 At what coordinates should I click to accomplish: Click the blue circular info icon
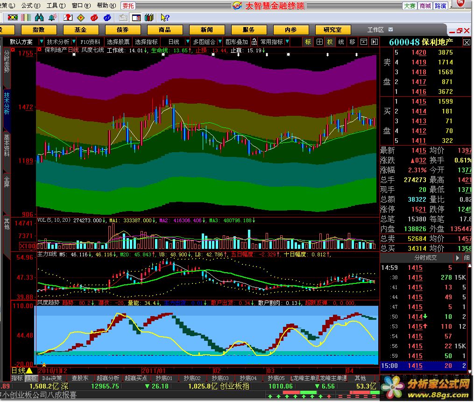(x=107, y=18)
